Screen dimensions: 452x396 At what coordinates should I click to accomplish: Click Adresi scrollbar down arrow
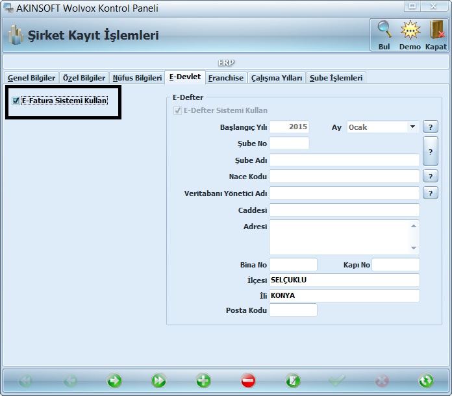point(414,248)
